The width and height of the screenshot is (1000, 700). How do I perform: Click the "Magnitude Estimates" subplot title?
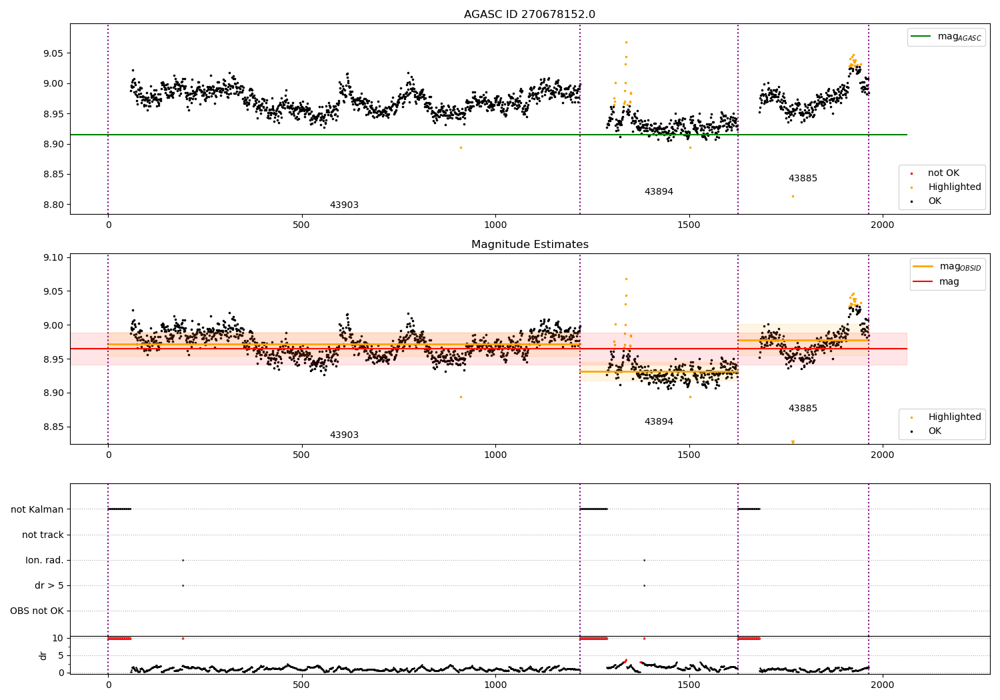pos(529,245)
